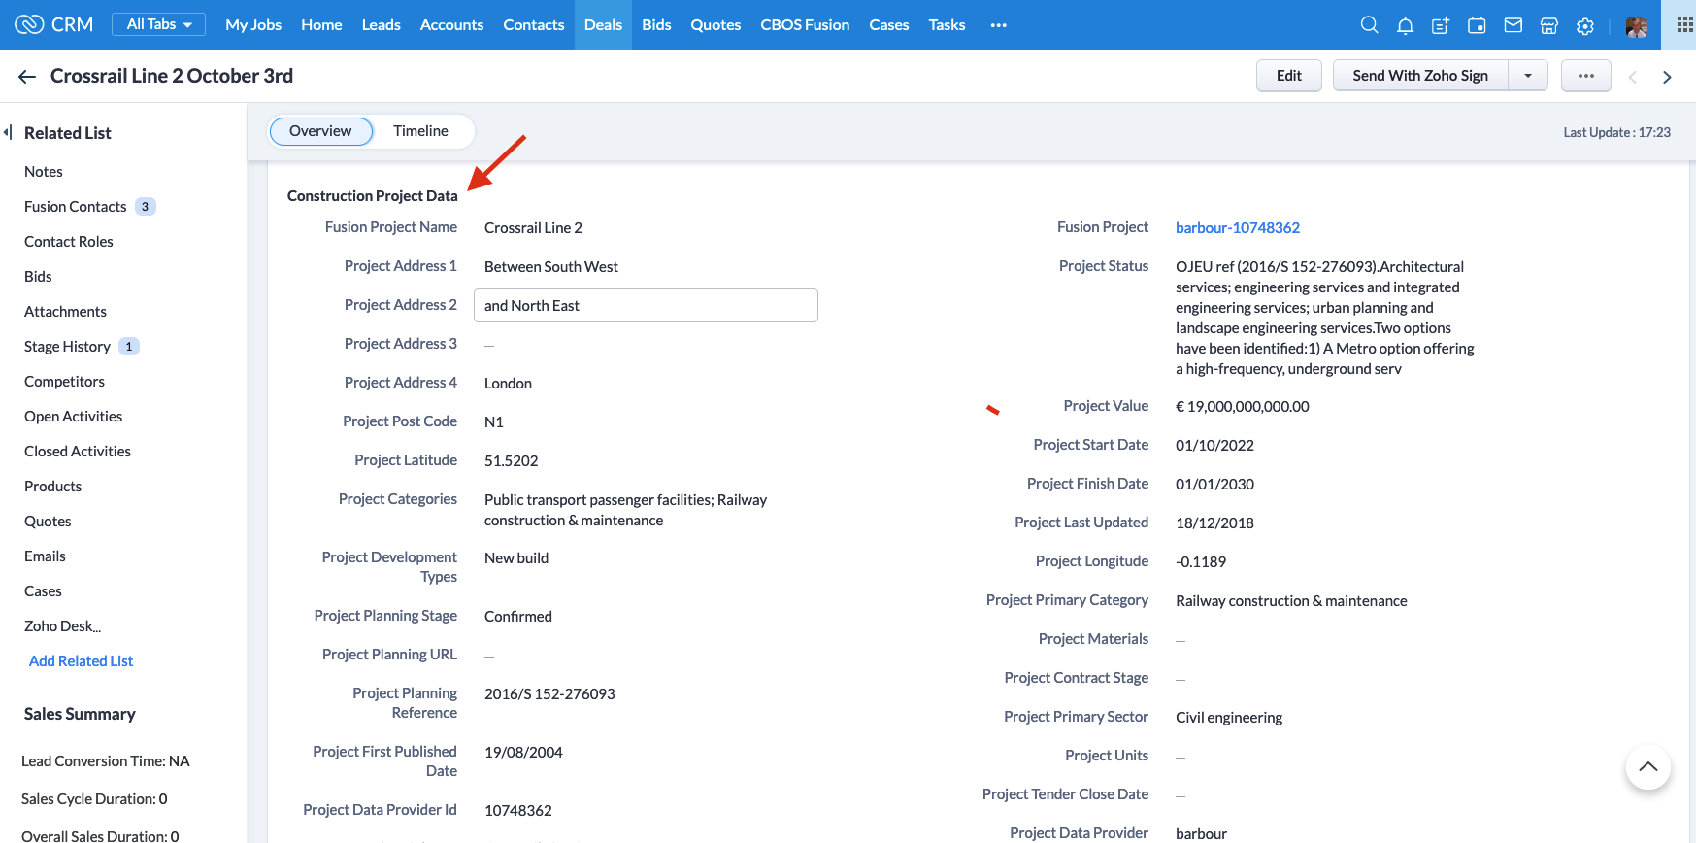Image resolution: width=1696 pixels, height=843 pixels.
Task: Go to the previous deal record
Action: (1633, 77)
